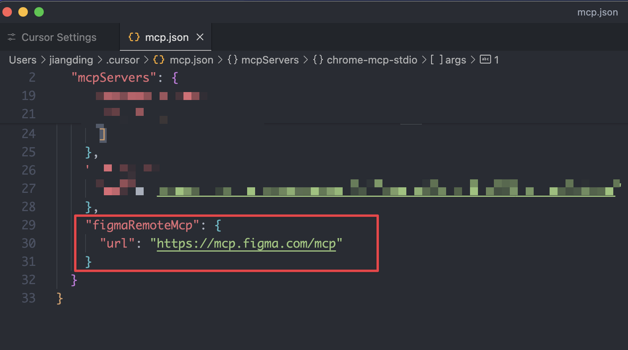This screenshot has width=628, height=350.
Task: Click the sliders icon on Cursor Settings tab
Action: (11, 37)
